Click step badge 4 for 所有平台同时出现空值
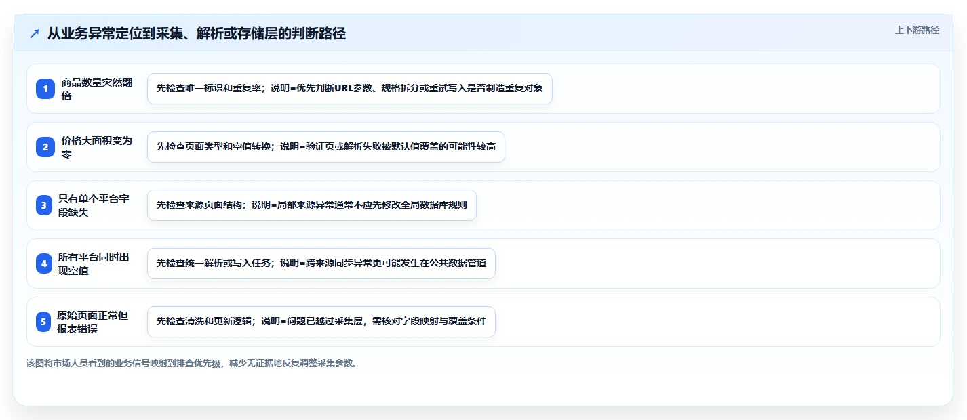Screen dimensions: 967x420 [45, 264]
